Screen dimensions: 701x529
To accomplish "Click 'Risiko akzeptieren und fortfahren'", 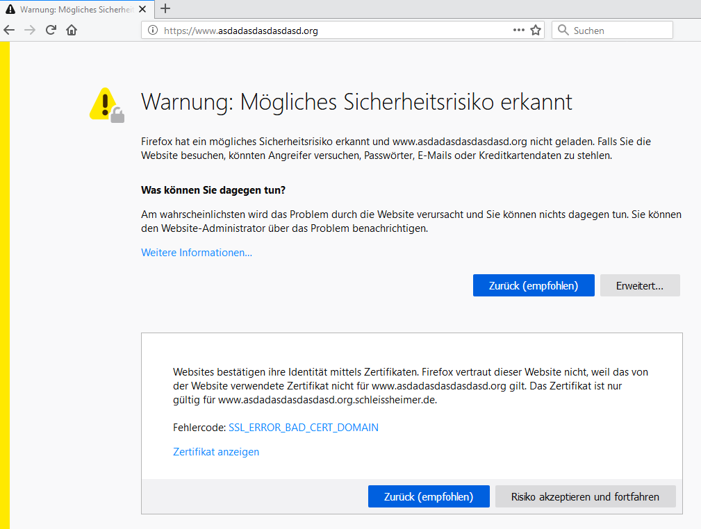I will tap(586, 496).
